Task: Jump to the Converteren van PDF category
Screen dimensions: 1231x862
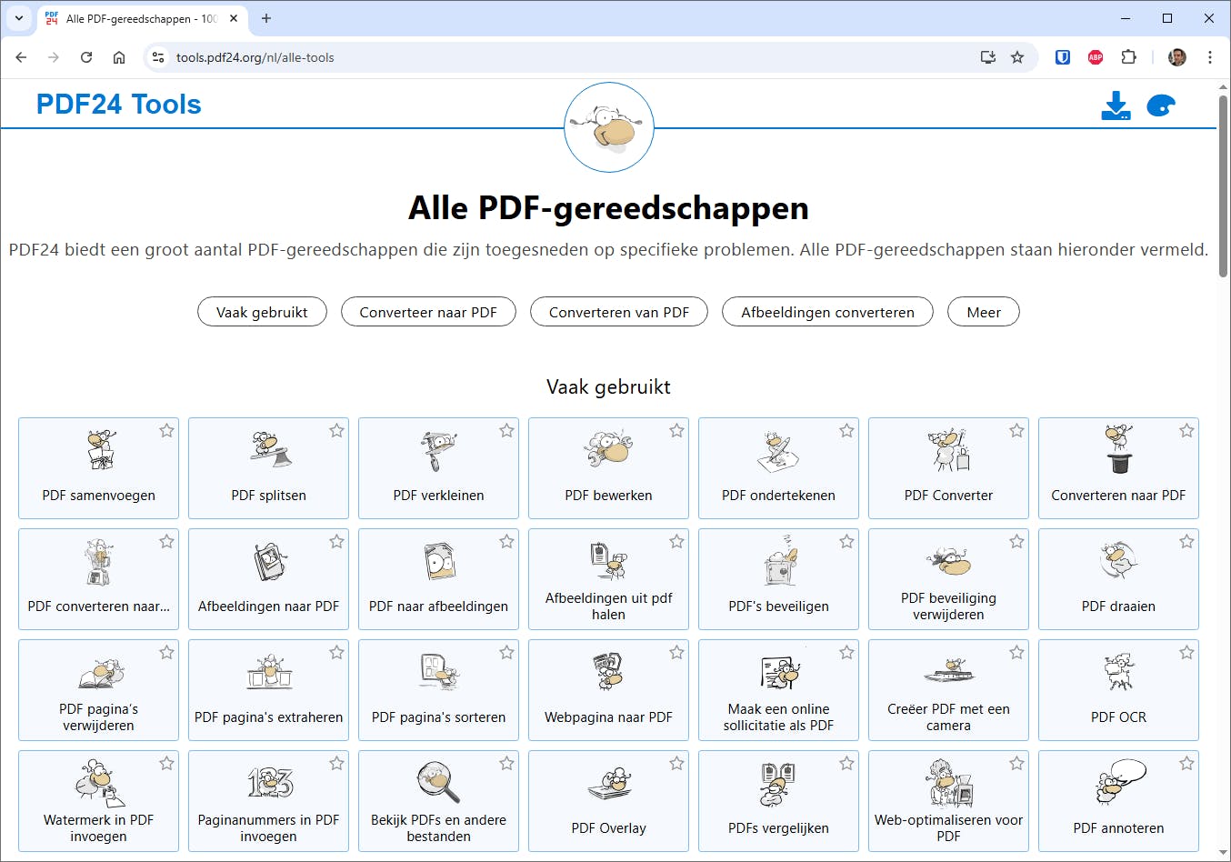Action: click(619, 312)
